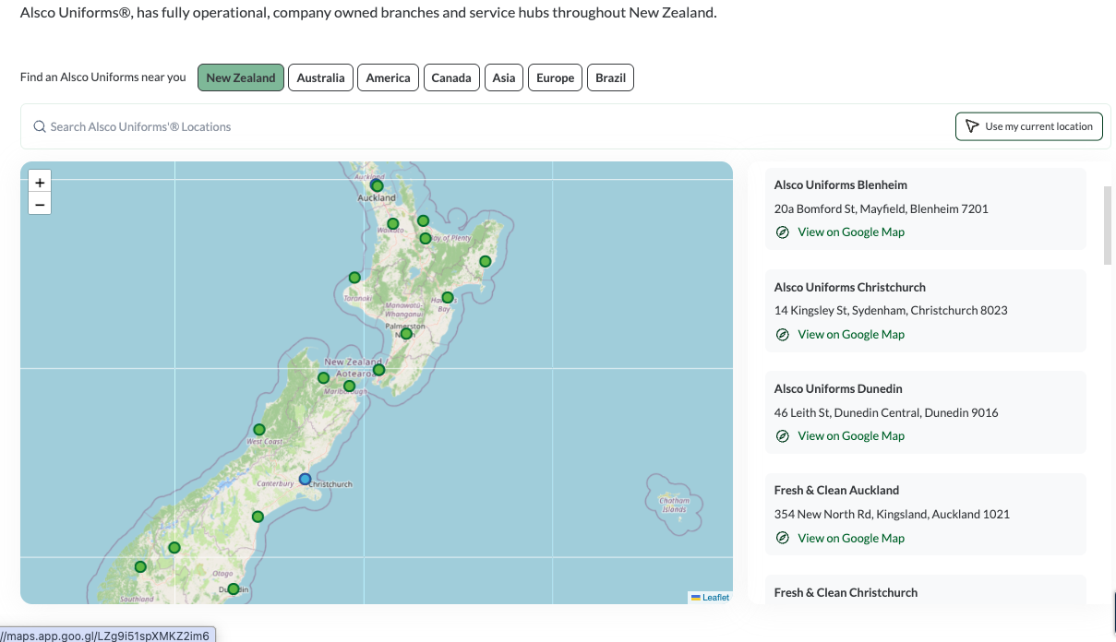The width and height of the screenshot is (1116, 642).
Task: Select the coastal marker between Christchurch and Dunedin
Action: pos(258,517)
